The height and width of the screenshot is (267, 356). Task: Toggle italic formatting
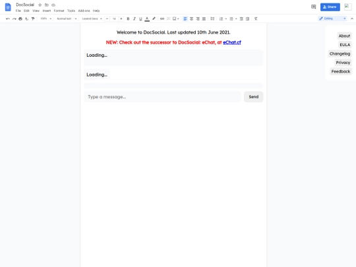pyautogui.click(x=134, y=18)
